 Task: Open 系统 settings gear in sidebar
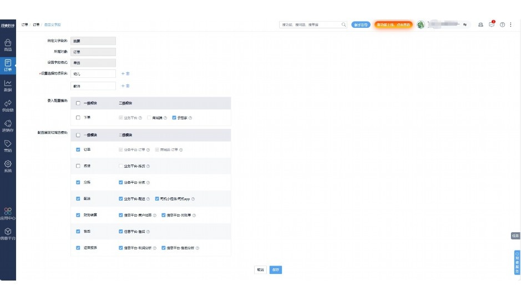[x=8, y=166]
